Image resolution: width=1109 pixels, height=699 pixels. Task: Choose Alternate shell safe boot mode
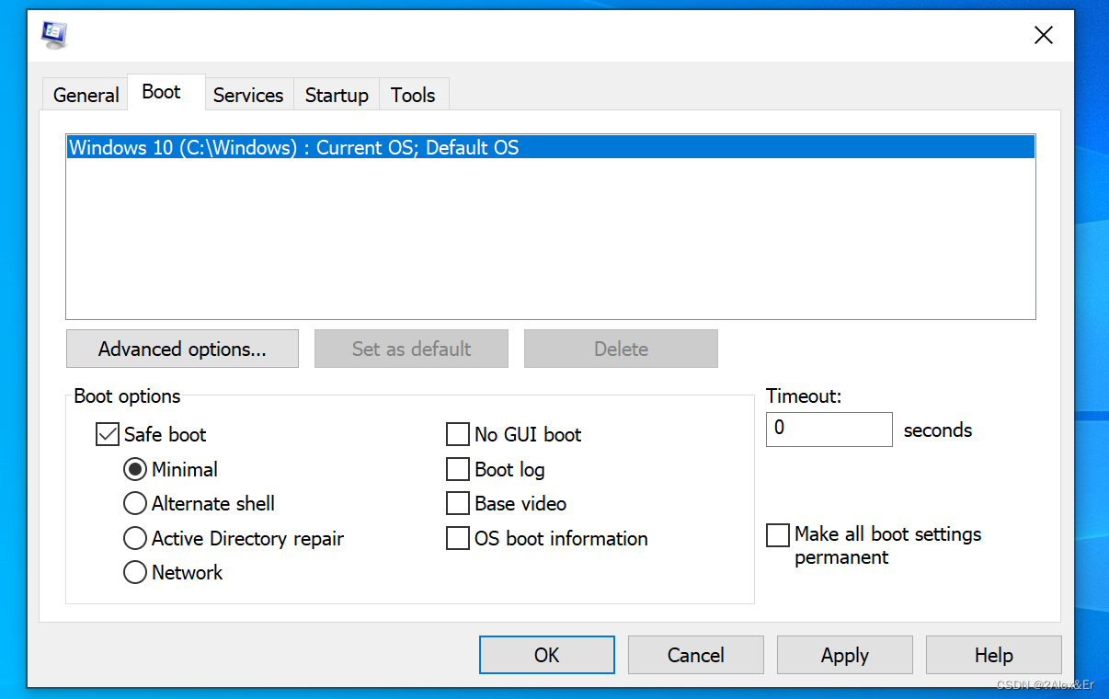point(135,503)
